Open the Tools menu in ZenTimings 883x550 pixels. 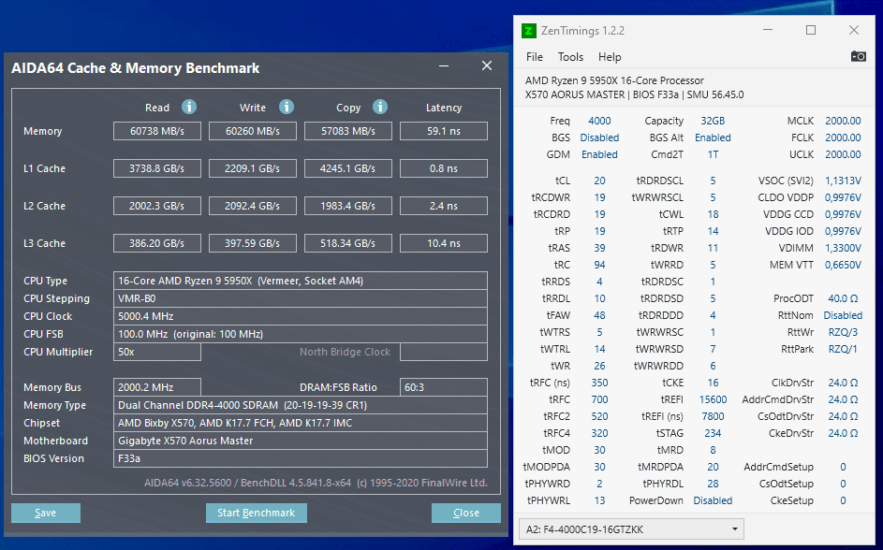pos(570,57)
